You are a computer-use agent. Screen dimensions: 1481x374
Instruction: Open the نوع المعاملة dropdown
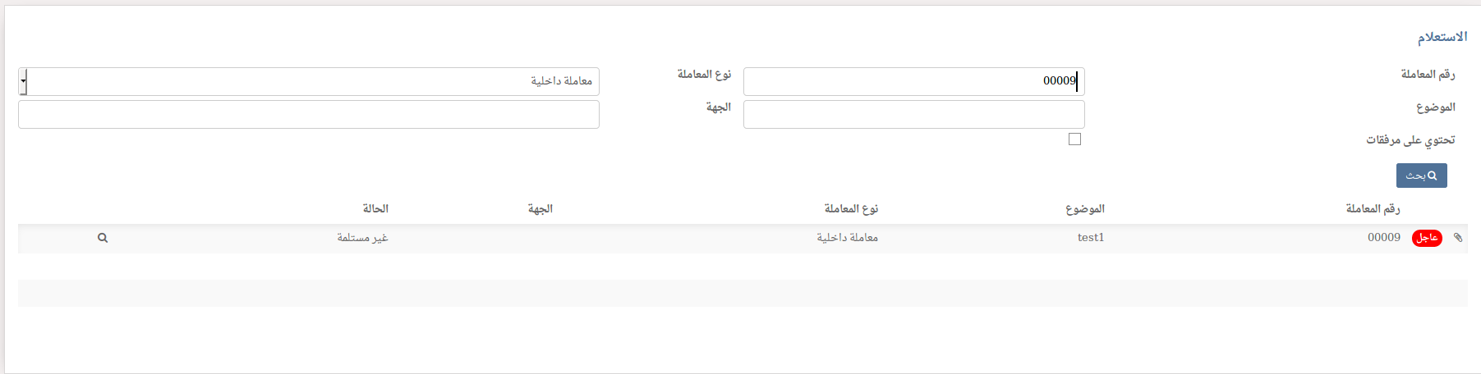[309, 81]
